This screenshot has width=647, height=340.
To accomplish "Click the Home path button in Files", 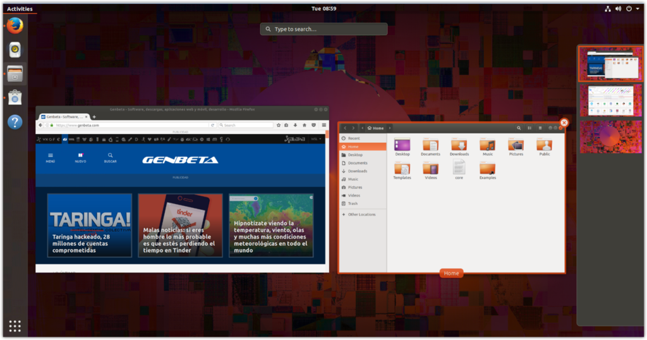I will tap(375, 128).
